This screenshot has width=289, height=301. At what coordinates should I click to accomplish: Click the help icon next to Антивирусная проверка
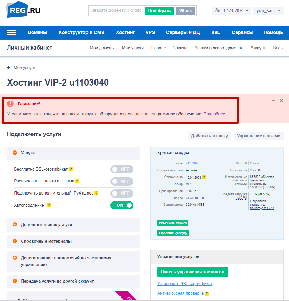click(x=207, y=293)
